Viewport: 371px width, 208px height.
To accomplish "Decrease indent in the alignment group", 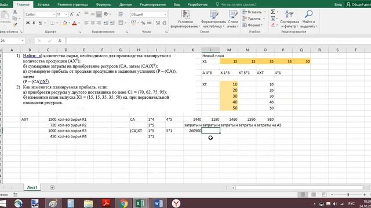I will click(x=106, y=23).
